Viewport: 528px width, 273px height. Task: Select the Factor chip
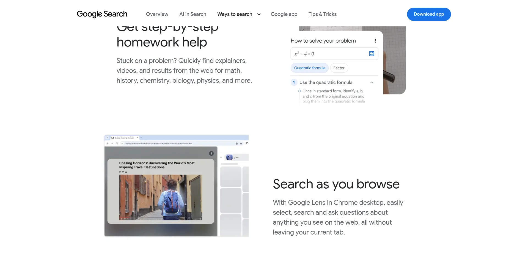point(339,68)
